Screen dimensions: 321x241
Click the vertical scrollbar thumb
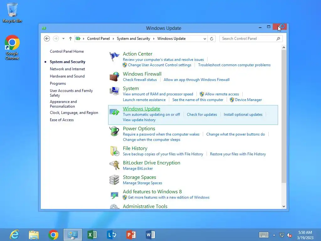click(x=284, y=116)
